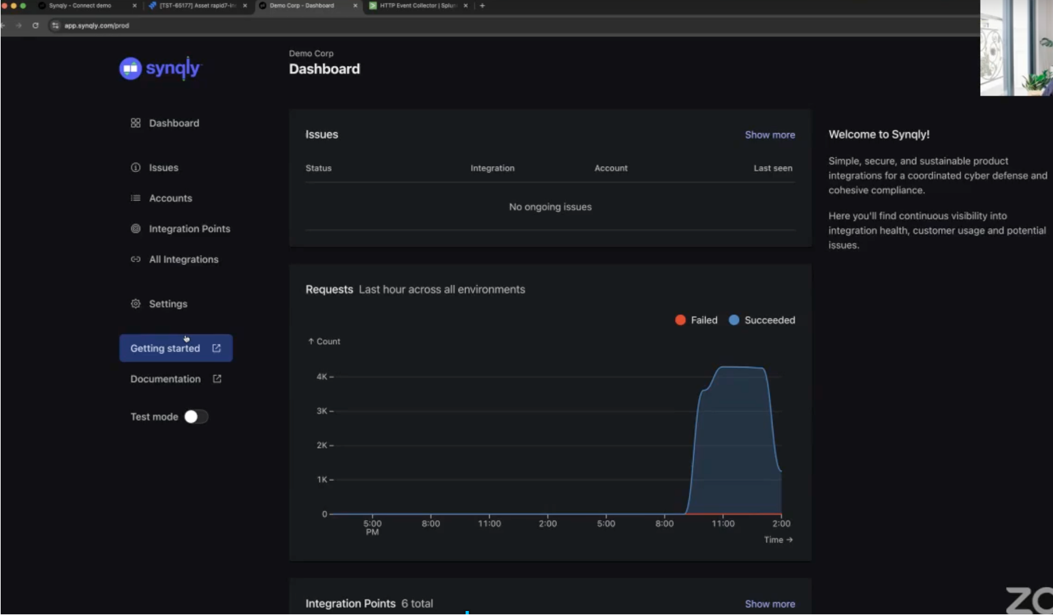Click the Synqly logo
Image resolution: width=1053 pixels, height=615 pixels.
[x=160, y=68]
